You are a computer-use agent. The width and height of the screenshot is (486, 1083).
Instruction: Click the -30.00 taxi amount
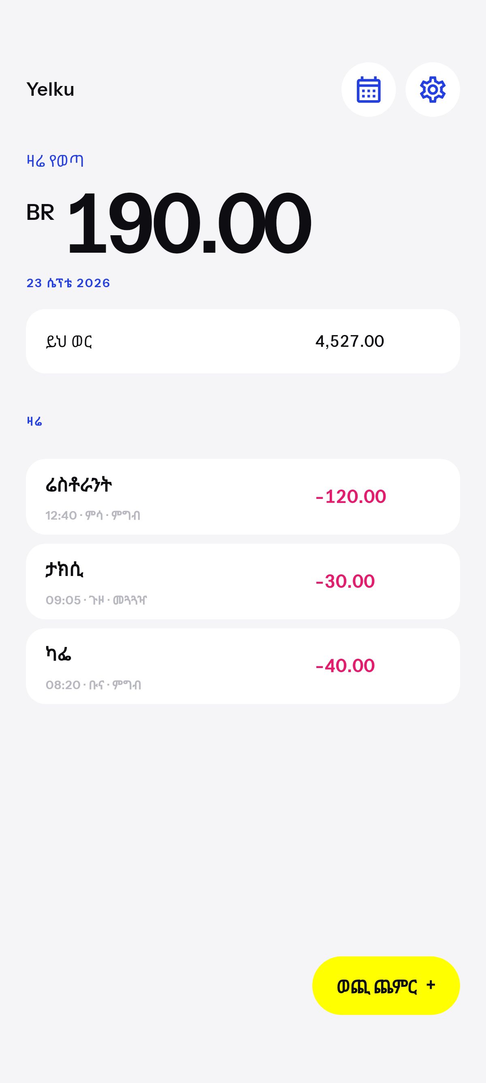pos(345,581)
